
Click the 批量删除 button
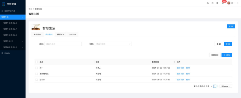[x=215, y=55]
